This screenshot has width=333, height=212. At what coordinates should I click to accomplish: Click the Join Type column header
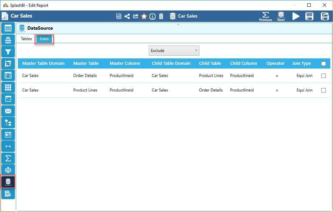(x=301, y=63)
